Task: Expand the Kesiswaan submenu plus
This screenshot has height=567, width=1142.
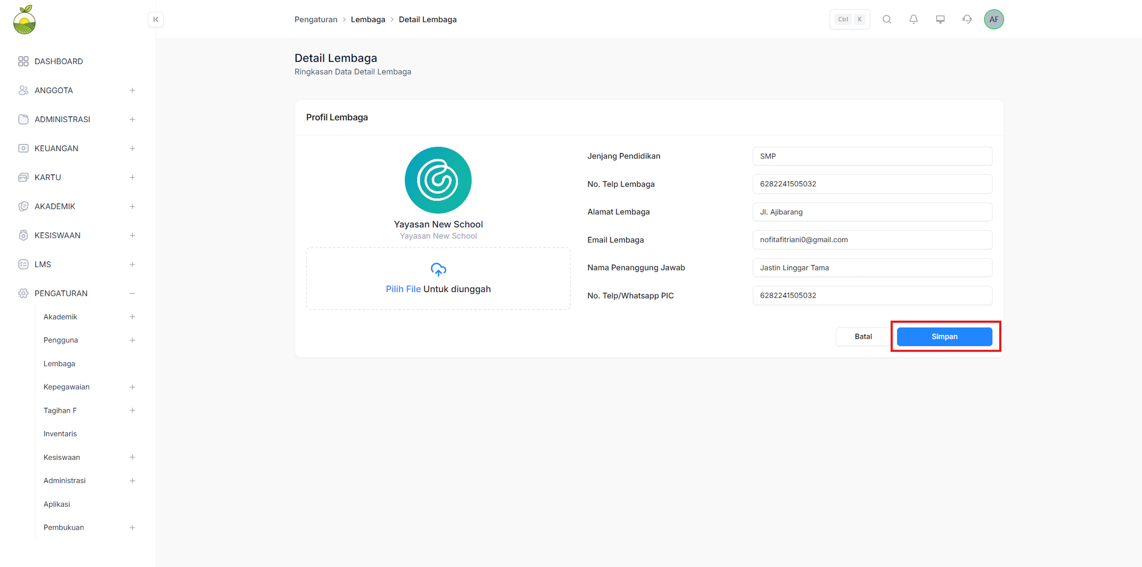Action: (x=132, y=458)
